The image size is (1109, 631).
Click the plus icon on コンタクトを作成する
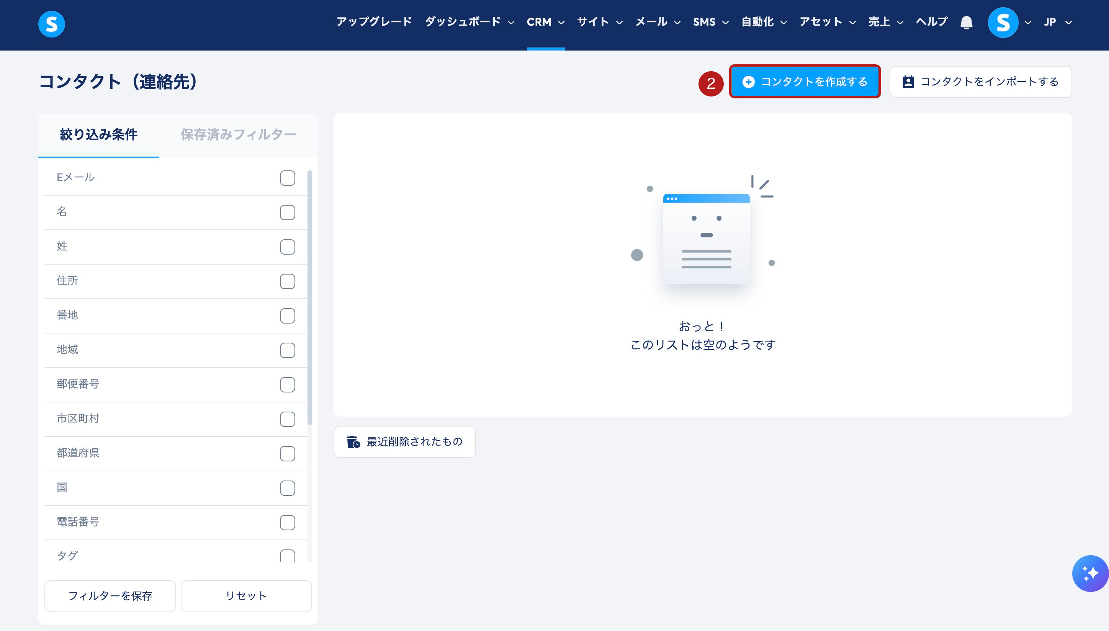(x=748, y=82)
